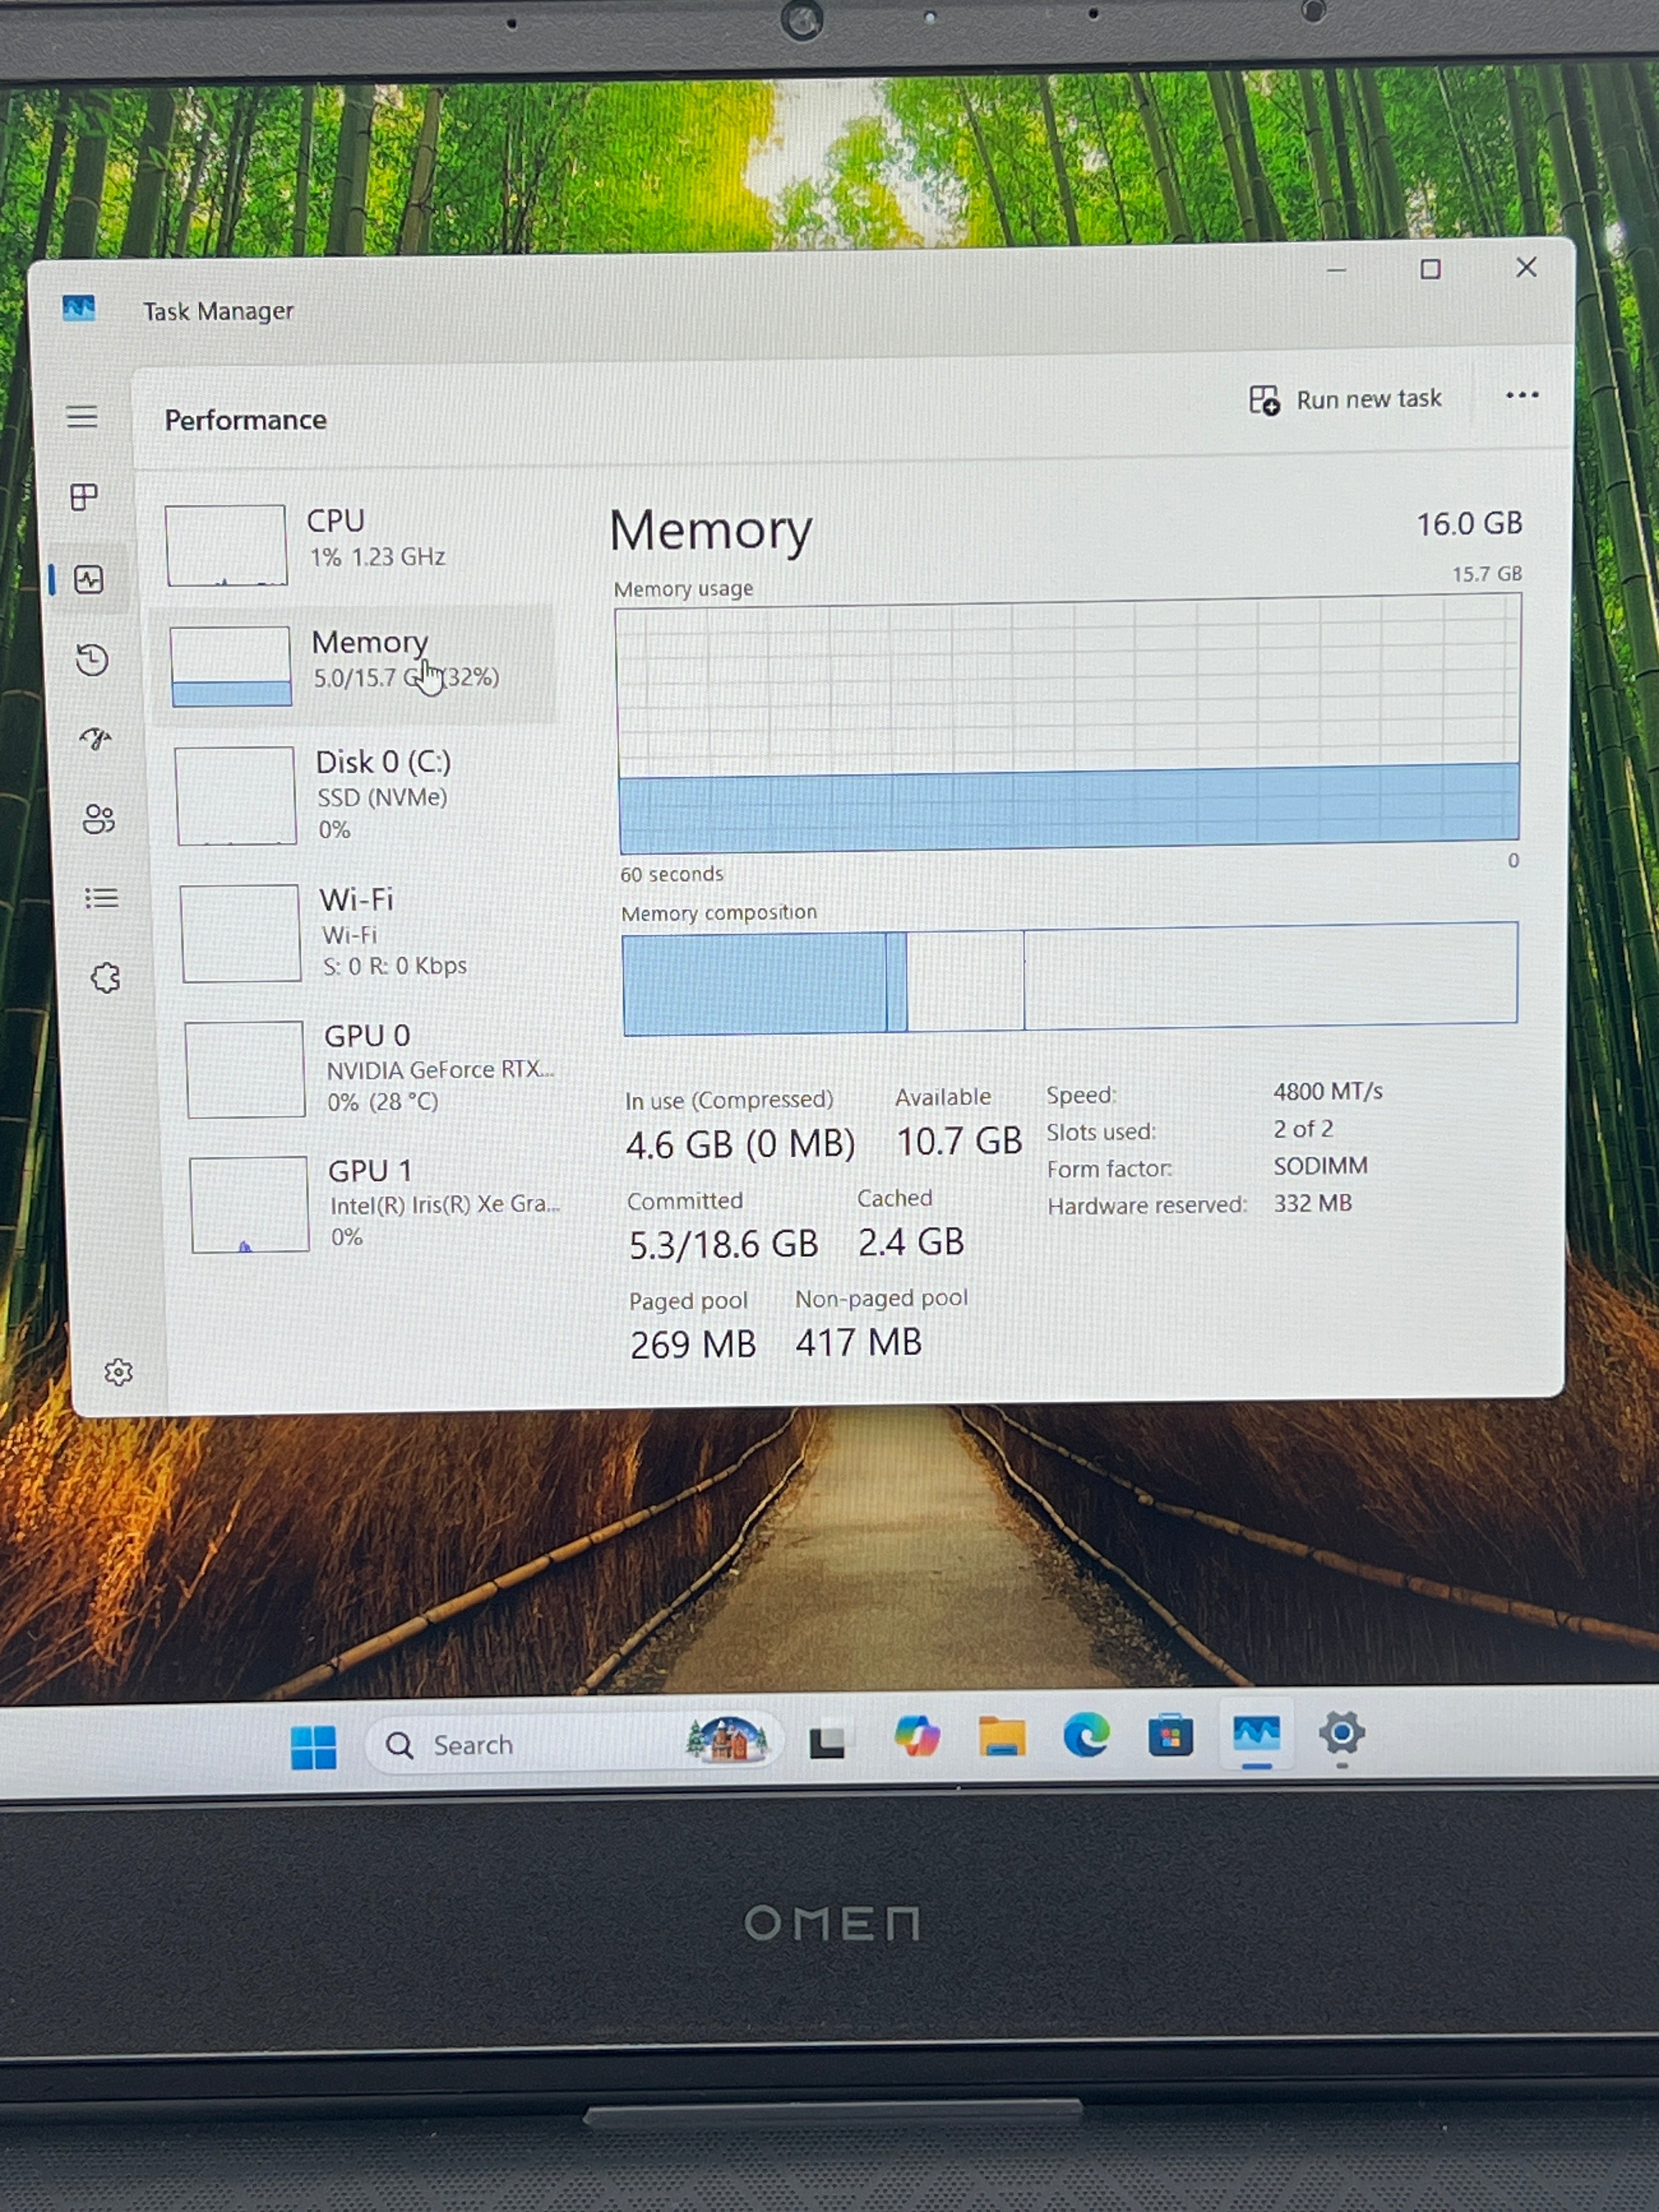
Task: Click the 2 of 2 slots used value
Action: tap(1303, 1129)
